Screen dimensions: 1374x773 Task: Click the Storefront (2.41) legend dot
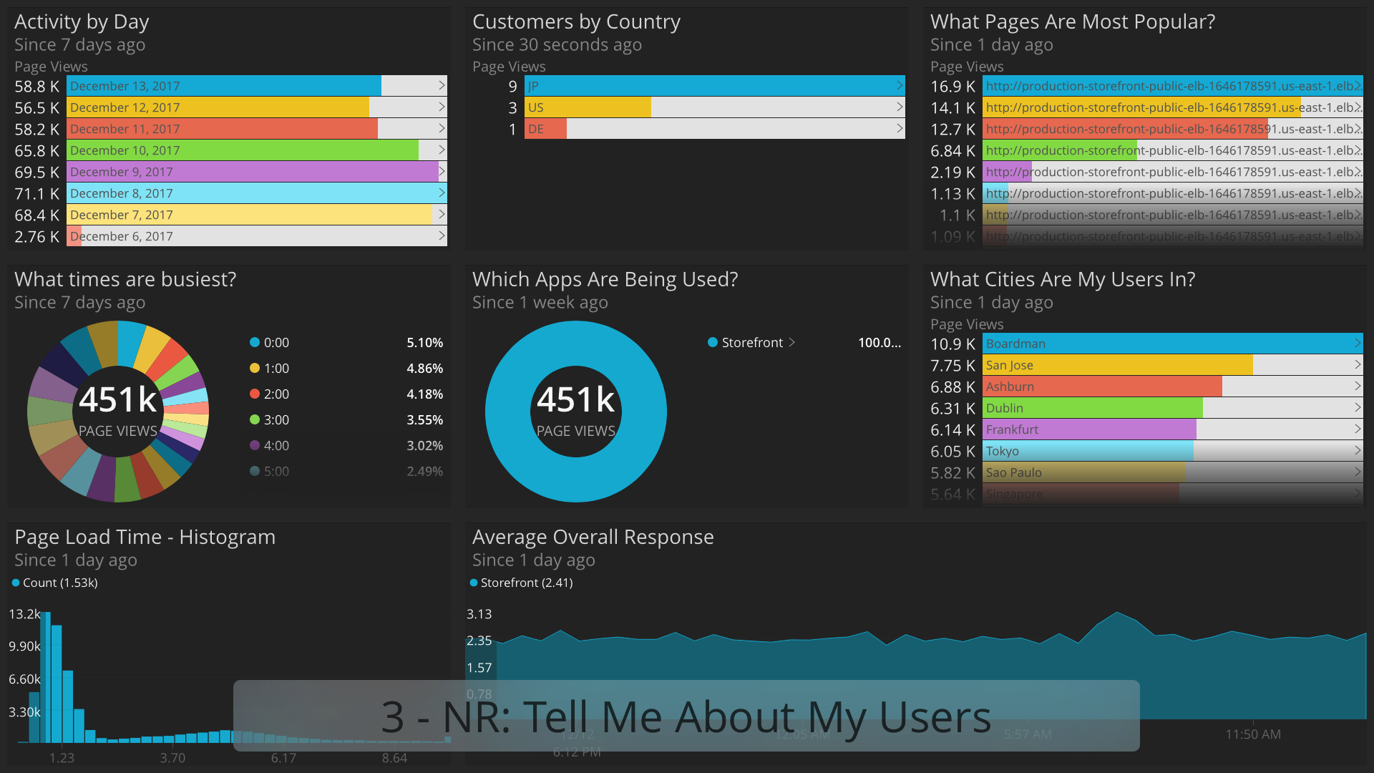474,583
